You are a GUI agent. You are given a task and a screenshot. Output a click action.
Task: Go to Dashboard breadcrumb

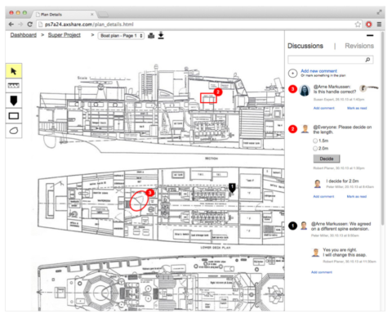24,35
